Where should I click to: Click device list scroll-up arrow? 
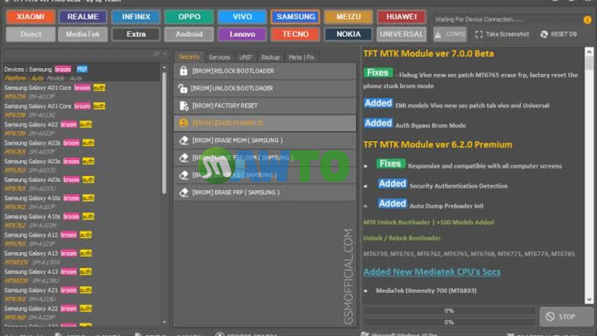[164, 68]
